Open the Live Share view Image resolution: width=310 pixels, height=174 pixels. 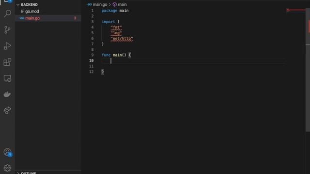[7, 110]
